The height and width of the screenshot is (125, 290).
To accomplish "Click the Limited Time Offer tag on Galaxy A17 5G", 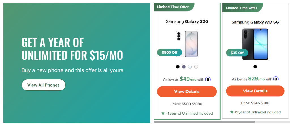I will pos(242,8).
